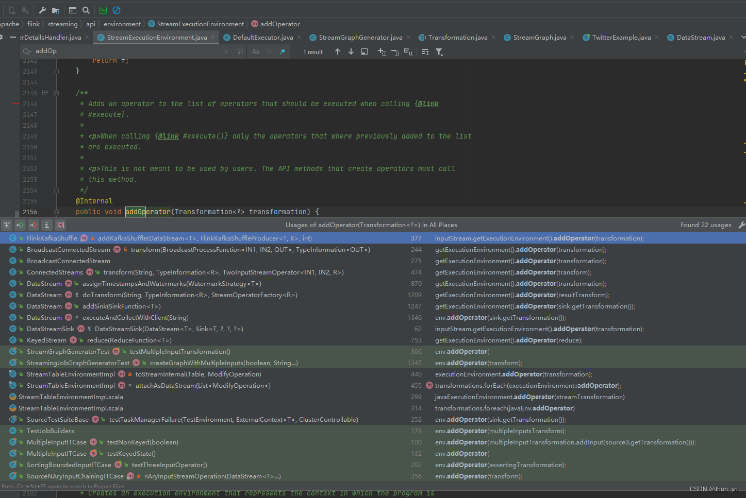Select StreamGraphGeneratorTest testMultipleInputTransformation usage
The image size is (746, 498).
pyautogui.click(x=373, y=352)
